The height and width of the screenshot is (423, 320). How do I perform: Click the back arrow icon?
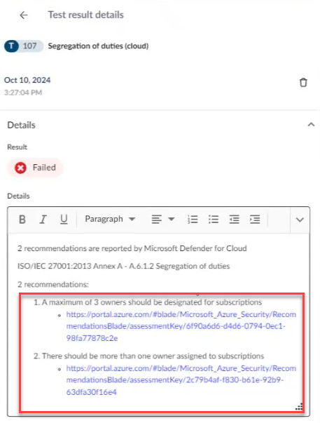(x=24, y=15)
